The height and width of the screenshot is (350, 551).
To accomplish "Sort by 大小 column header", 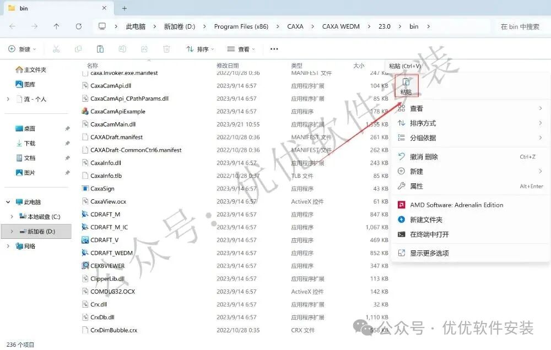I will (x=359, y=65).
